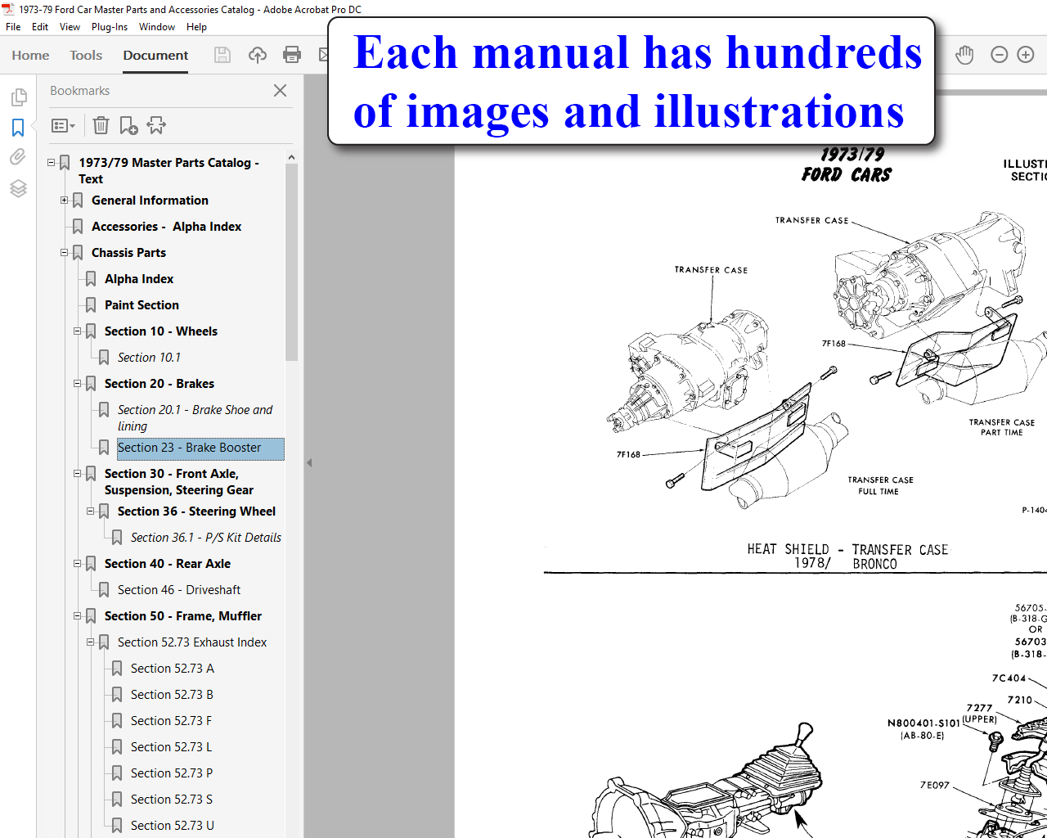The width and height of the screenshot is (1047, 838).
Task: Open the Plug-Ins menu
Action: tap(110, 27)
